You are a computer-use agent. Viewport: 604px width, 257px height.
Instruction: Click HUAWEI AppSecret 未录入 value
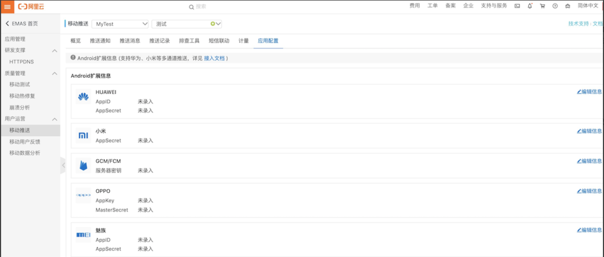coord(145,111)
